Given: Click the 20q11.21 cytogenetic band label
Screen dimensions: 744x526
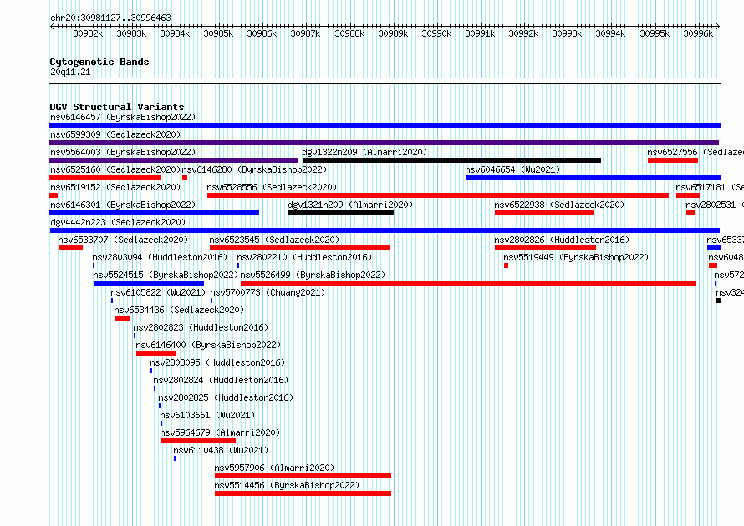Looking at the screenshot, I should [x=70, y=72].
